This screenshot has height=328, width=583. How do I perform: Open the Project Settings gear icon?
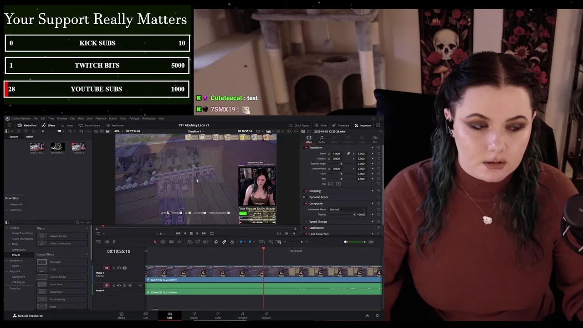pyautogui.click(x=377, y=316)
